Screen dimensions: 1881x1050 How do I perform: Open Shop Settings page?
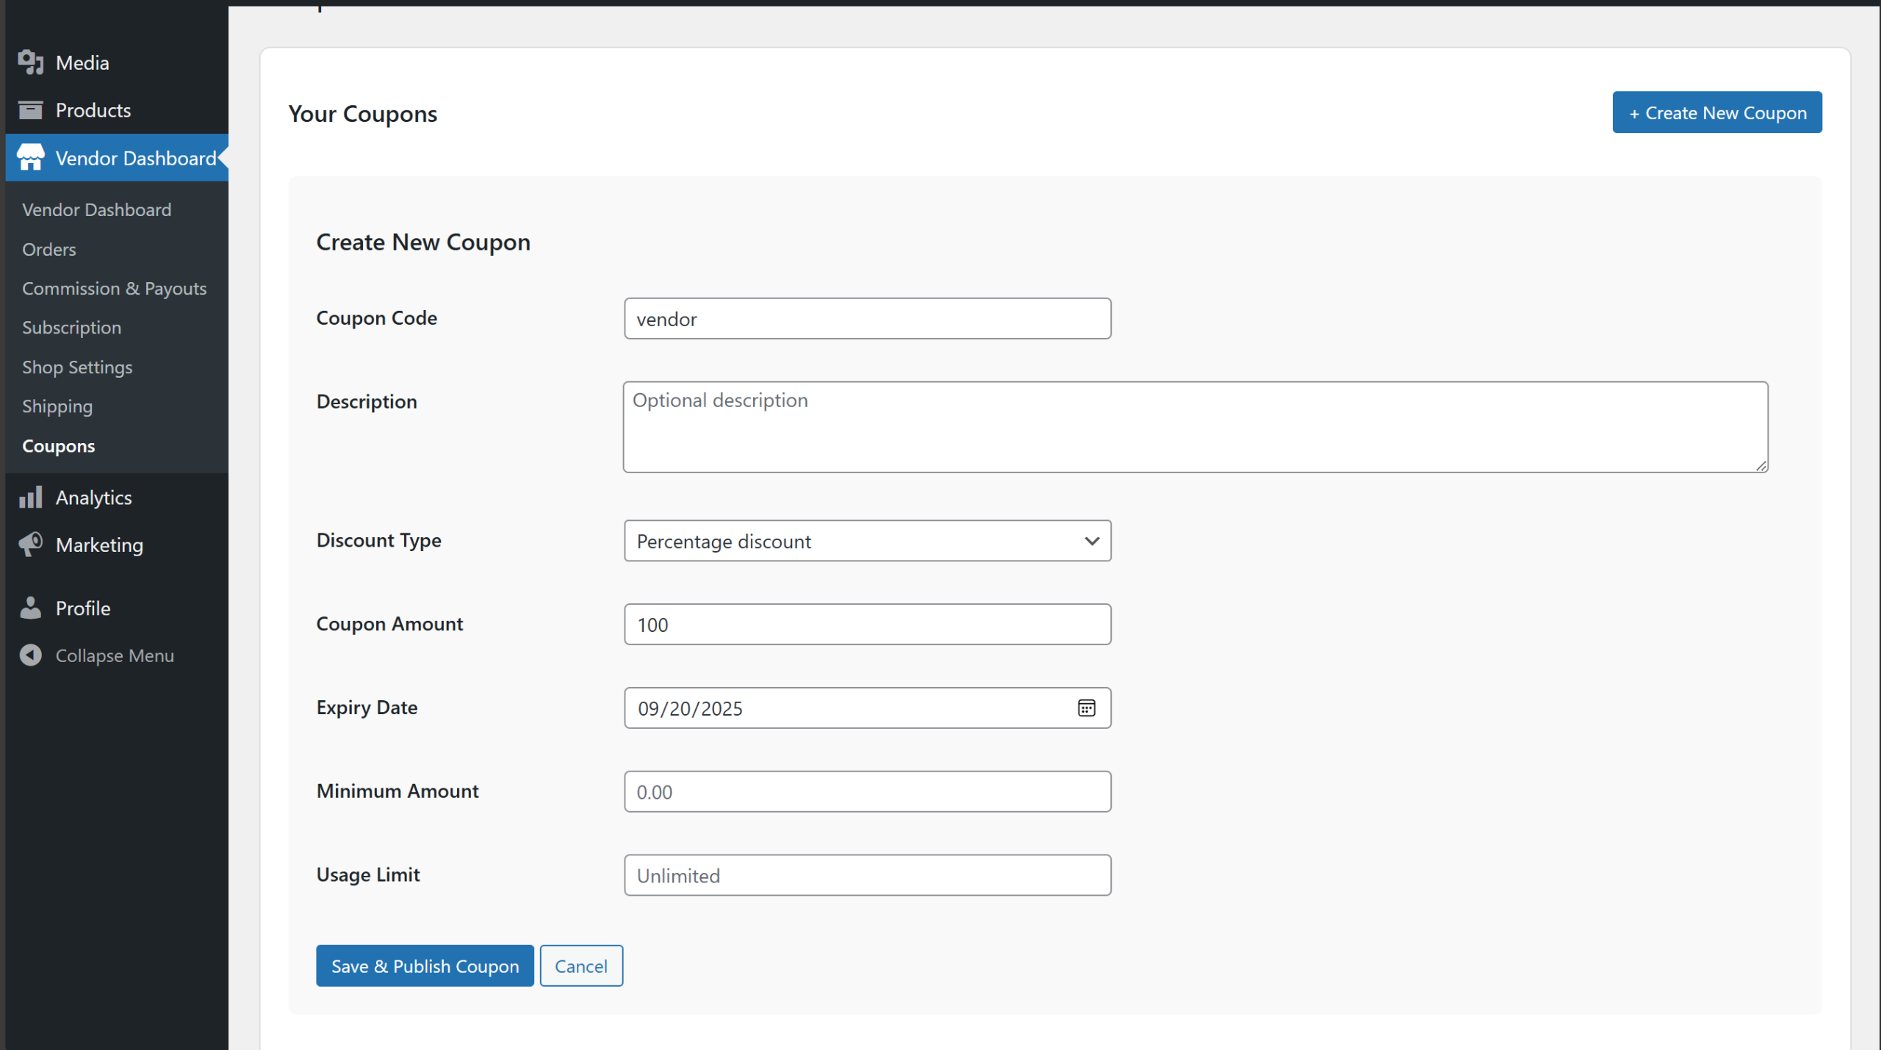[x=77, y=367]
